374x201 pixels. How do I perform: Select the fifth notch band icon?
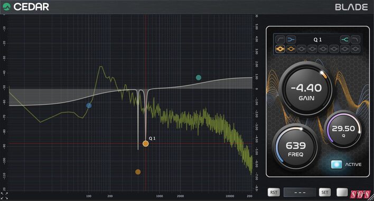[323, 49]
